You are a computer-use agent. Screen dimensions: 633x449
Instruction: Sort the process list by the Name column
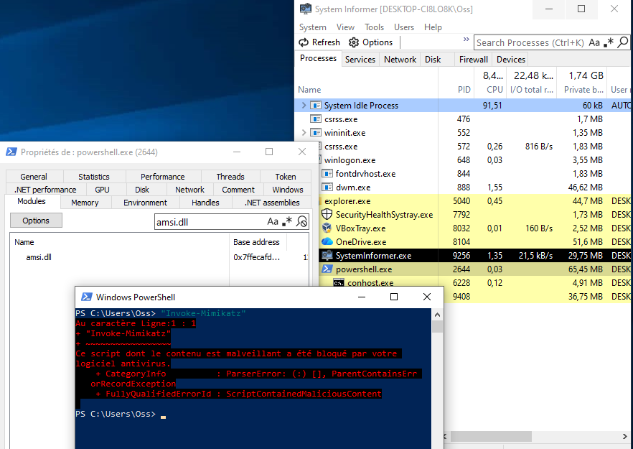coord(309,90)
